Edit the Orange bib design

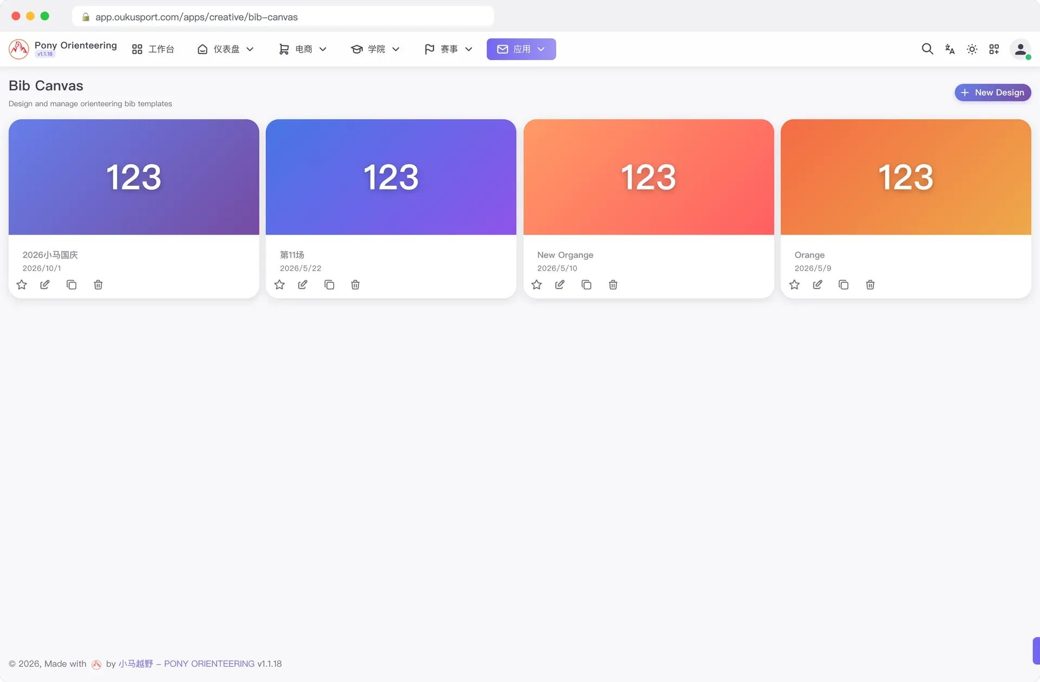pos(818,284)
